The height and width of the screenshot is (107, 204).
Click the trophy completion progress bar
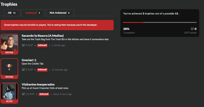point(160,23)
